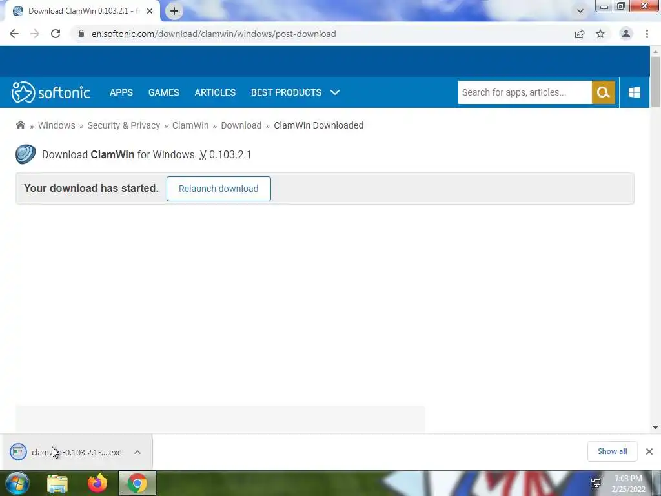Screen dimensions: 661x496
Task: Click the search magnifier button
Action: (604, 92)
